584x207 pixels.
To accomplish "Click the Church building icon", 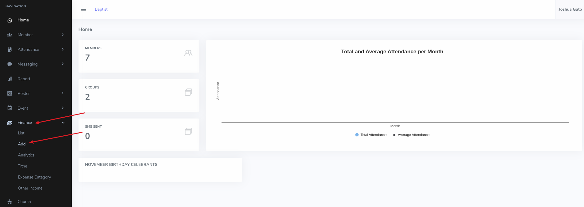I will [10, 201].
